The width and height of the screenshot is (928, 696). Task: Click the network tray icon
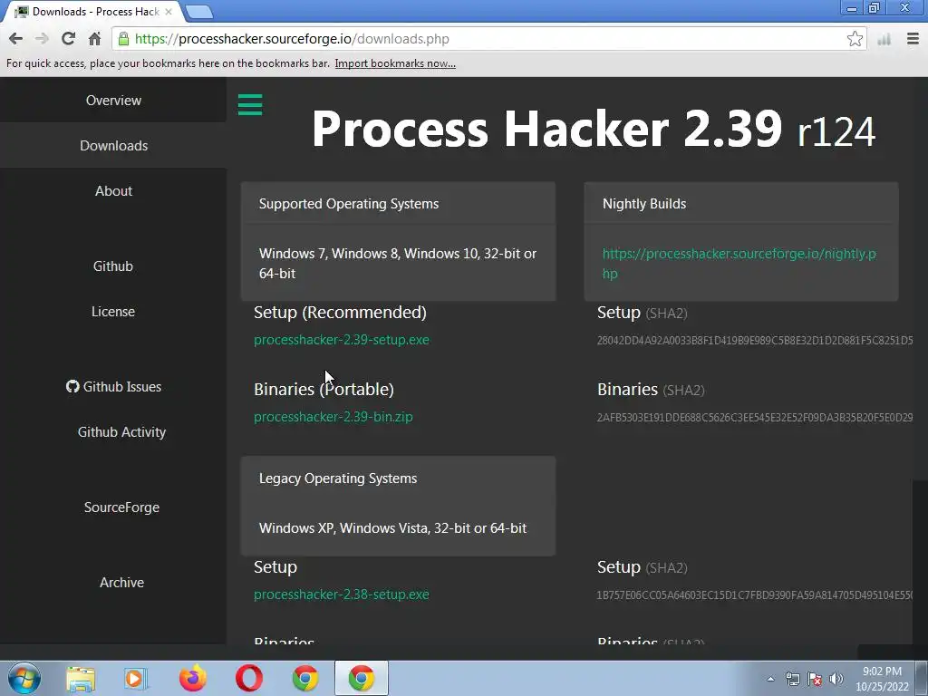[792, 679]
